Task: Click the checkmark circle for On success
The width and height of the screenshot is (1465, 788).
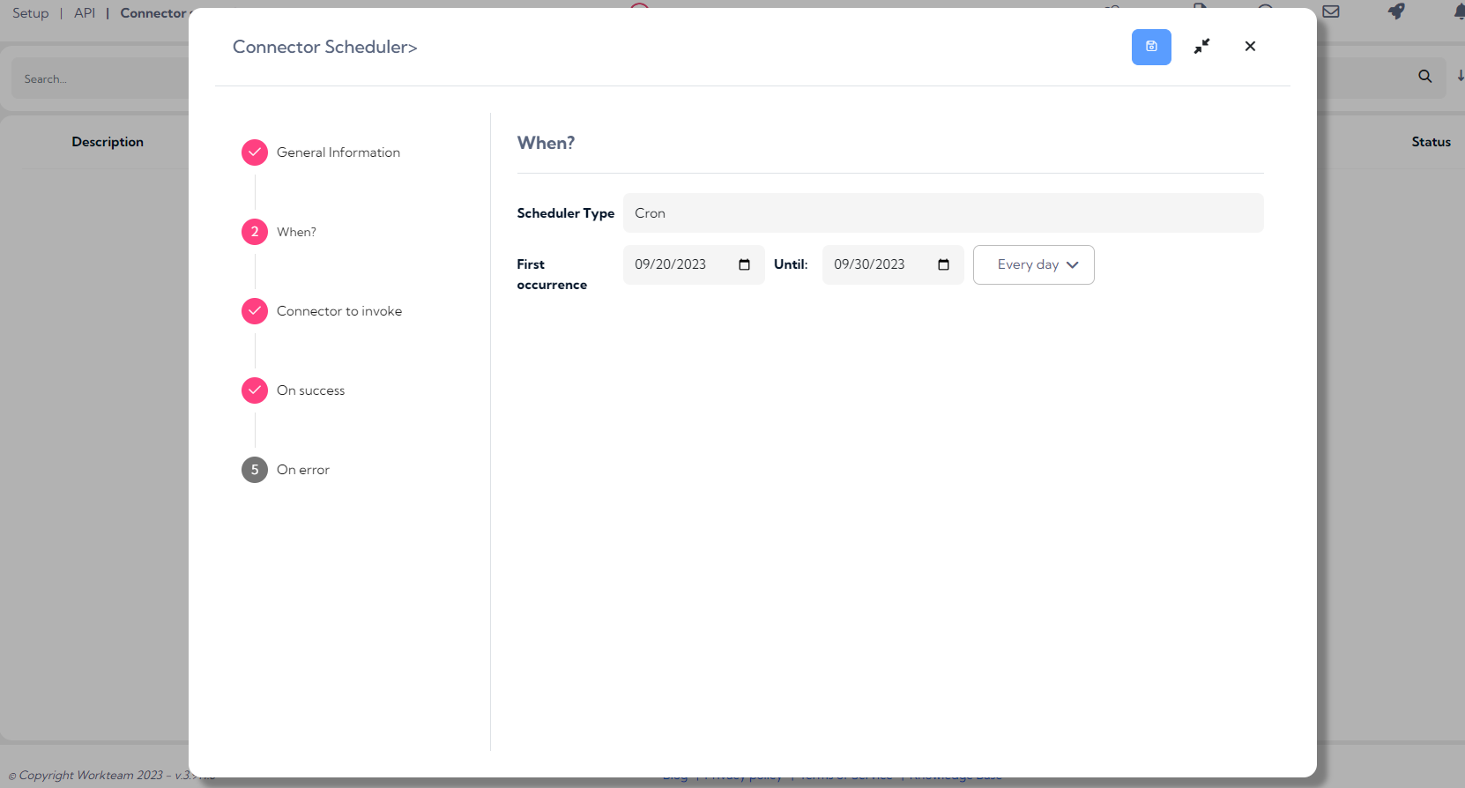Action: 255,390
